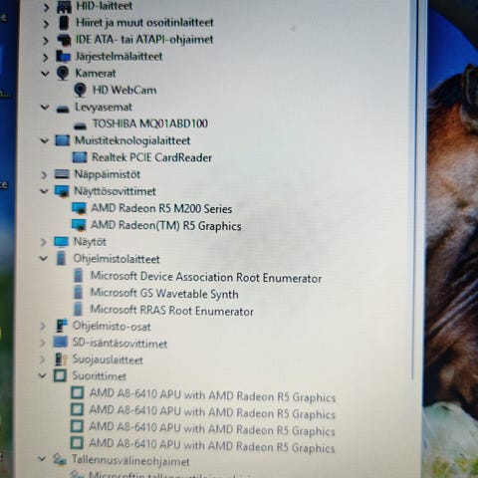Click the Tallennusvälineohjaimet category label
Image resolution: width=478 pixels, height=478 pixels.
(x=130, y=461)
